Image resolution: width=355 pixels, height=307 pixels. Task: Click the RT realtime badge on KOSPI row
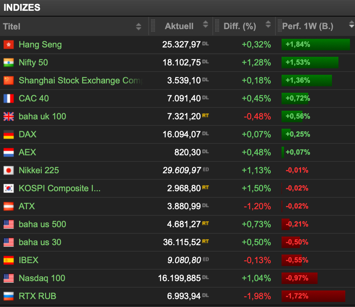click(205, 187)
